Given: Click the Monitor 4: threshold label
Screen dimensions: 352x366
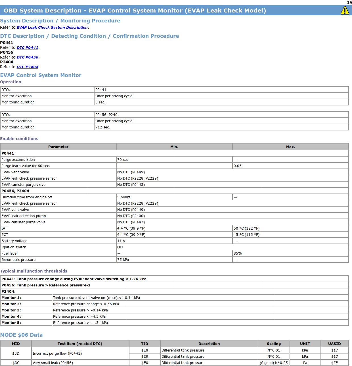Looking at the screenshot, I should [x=11, y=317].
